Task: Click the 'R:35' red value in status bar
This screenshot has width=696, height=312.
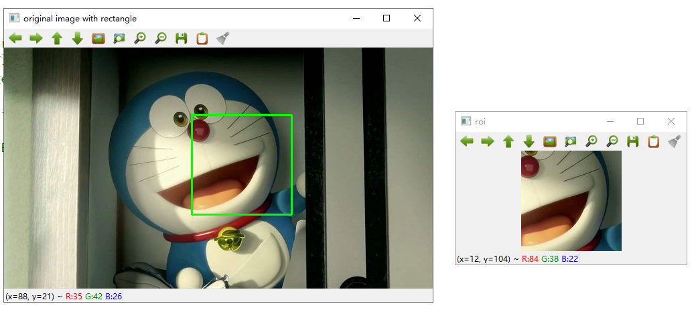Action: point(74,296)
